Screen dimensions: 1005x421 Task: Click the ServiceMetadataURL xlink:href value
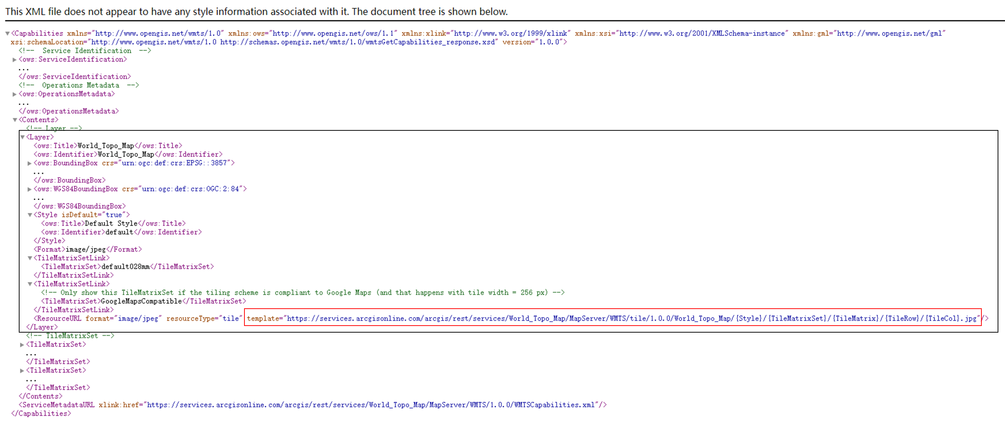(x=371, y=405)
